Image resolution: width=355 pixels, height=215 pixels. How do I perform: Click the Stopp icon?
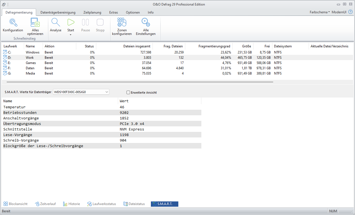[x=100, y=22]
